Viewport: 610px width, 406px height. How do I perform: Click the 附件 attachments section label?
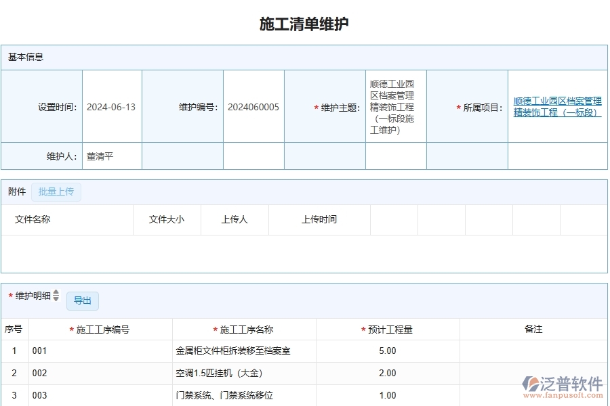pyautogui.click(x=16, y=191)
